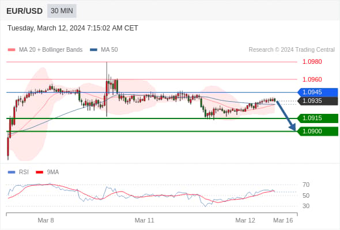Select the 1.0915 green support tag
Viewport: 340px width, 230px height.
pyautogui.click(x=318, y=118)
